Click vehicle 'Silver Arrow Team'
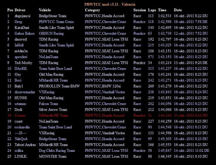The image size is (216, 165). (53, 110)
